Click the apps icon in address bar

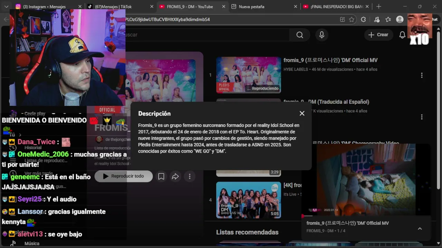[342, 20]
